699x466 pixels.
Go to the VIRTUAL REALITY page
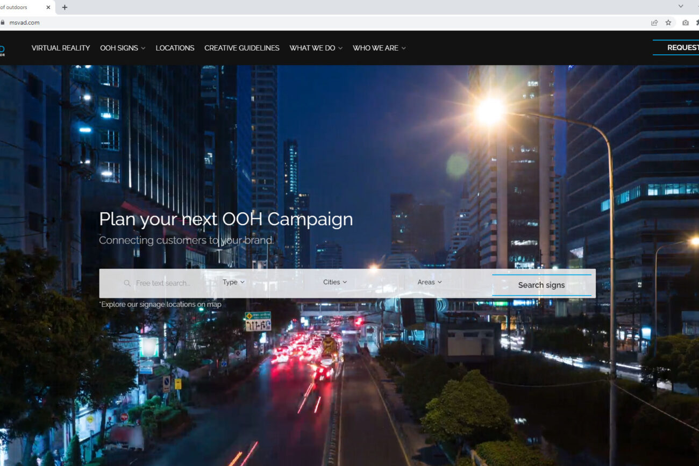(x=61, y=48)
